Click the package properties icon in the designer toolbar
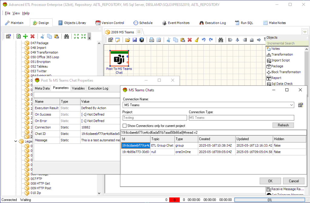The width and height of the screenshot is (310, 203). (110, 40)
